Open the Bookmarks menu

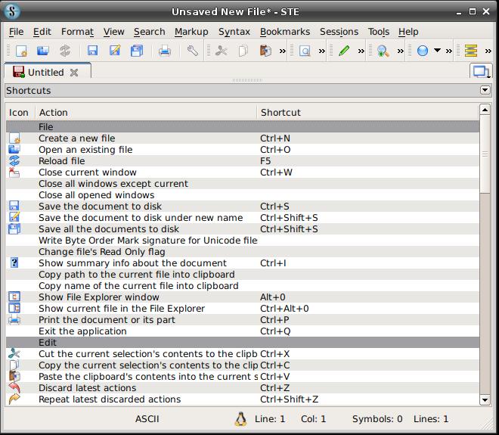(x=285, y=32)
